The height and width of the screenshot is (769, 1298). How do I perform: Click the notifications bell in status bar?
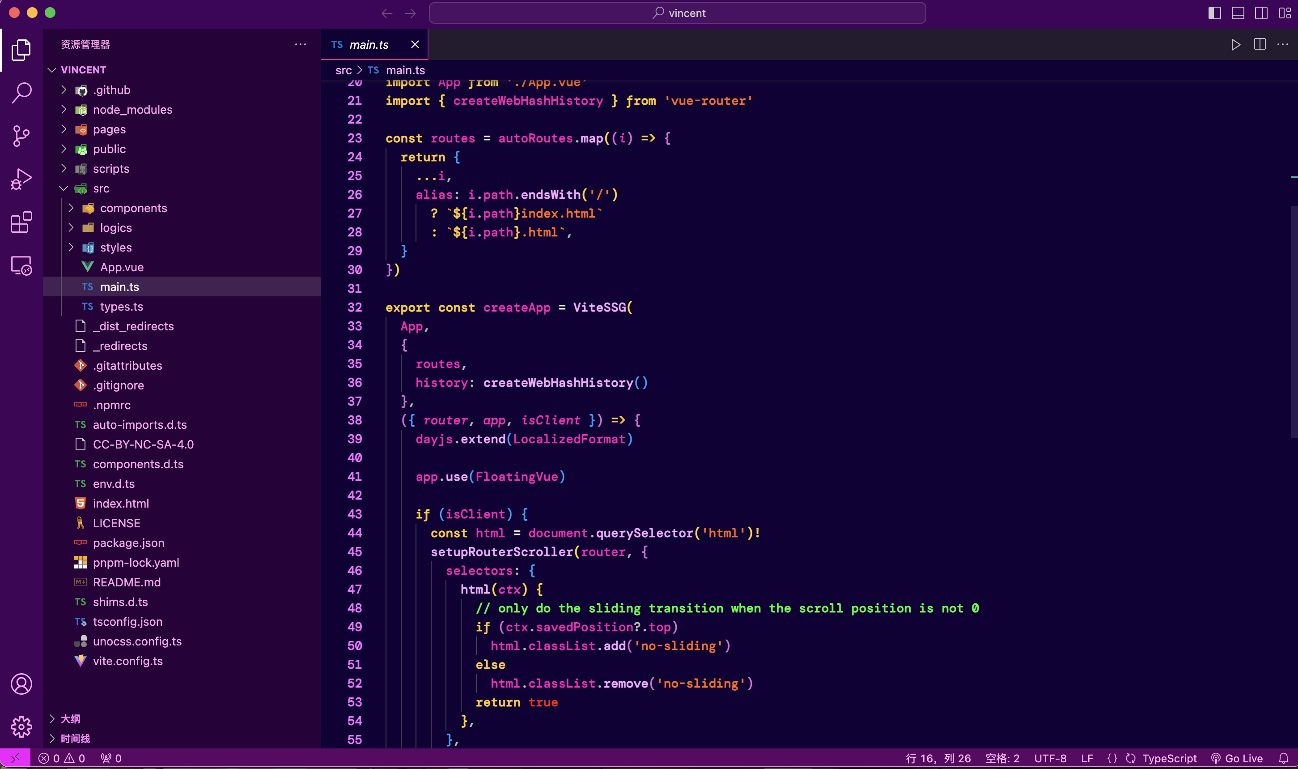tap(1284, 758)
